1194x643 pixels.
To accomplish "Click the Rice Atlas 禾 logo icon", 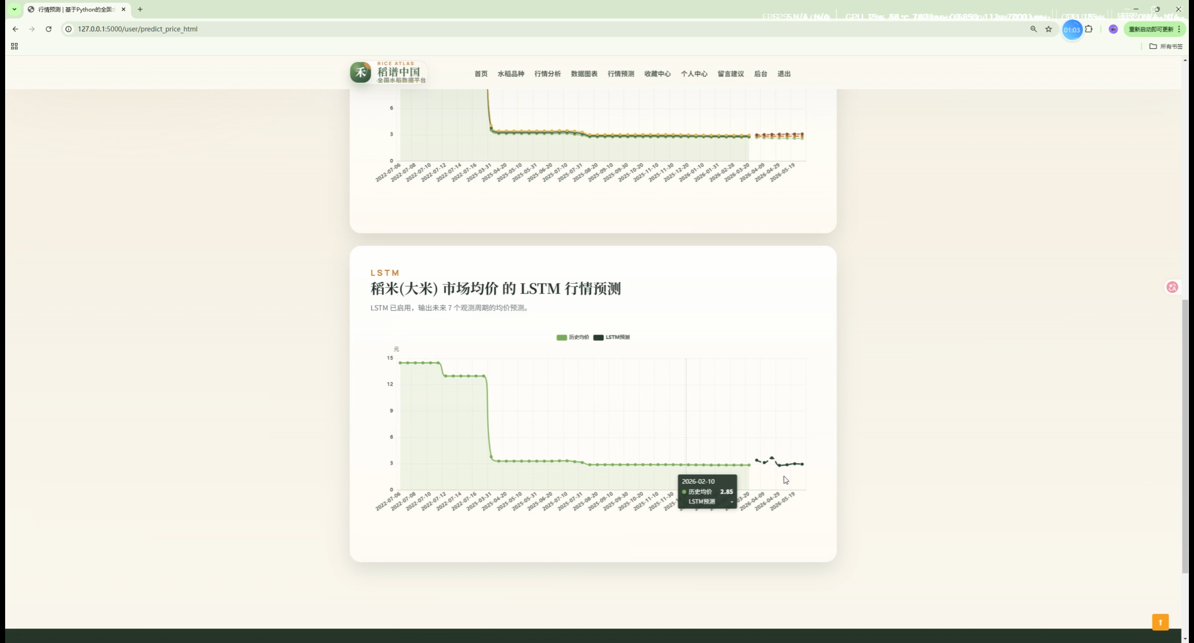I will (361, 72).
